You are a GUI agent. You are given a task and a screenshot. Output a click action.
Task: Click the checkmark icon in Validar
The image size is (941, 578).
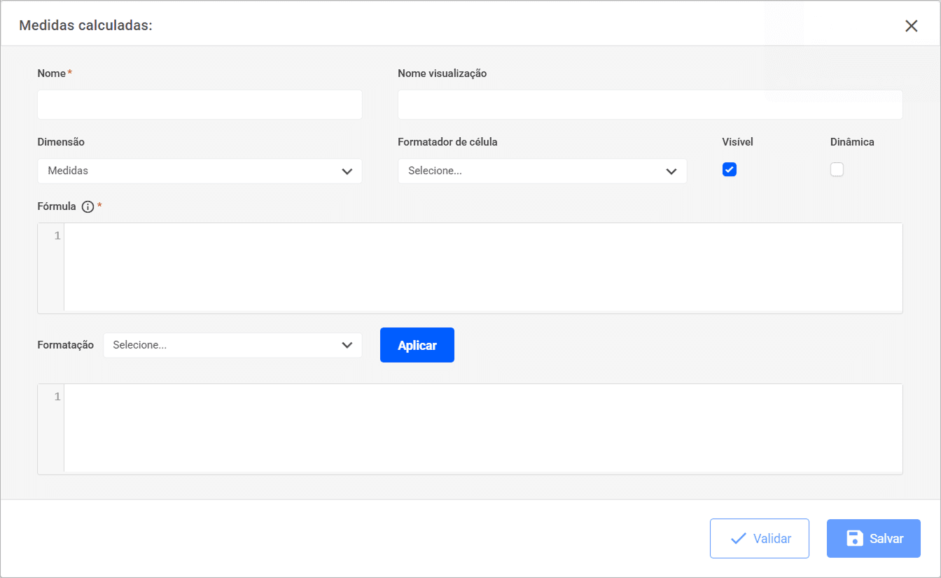pyautogui.click(x=738, y=538)
